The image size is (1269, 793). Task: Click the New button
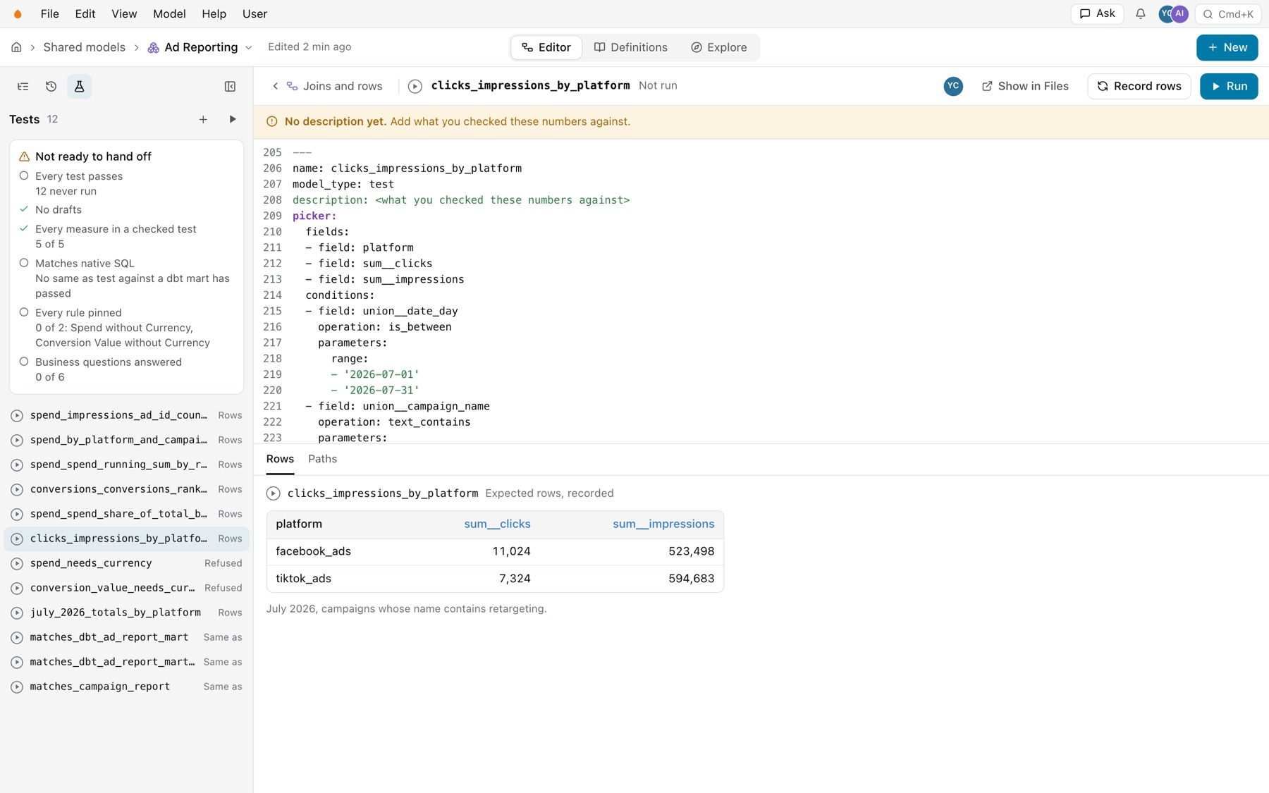(1227, 47)
